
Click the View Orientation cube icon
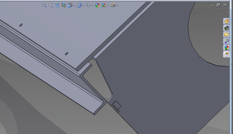tap(70, 5)
